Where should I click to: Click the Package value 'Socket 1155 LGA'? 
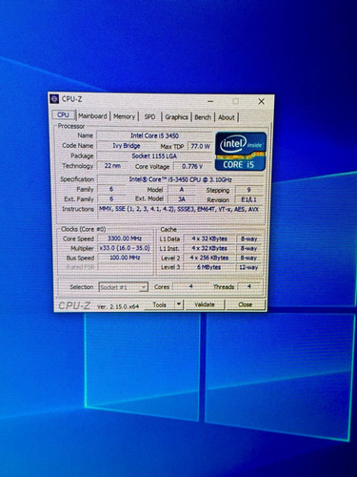coord(154,156)
